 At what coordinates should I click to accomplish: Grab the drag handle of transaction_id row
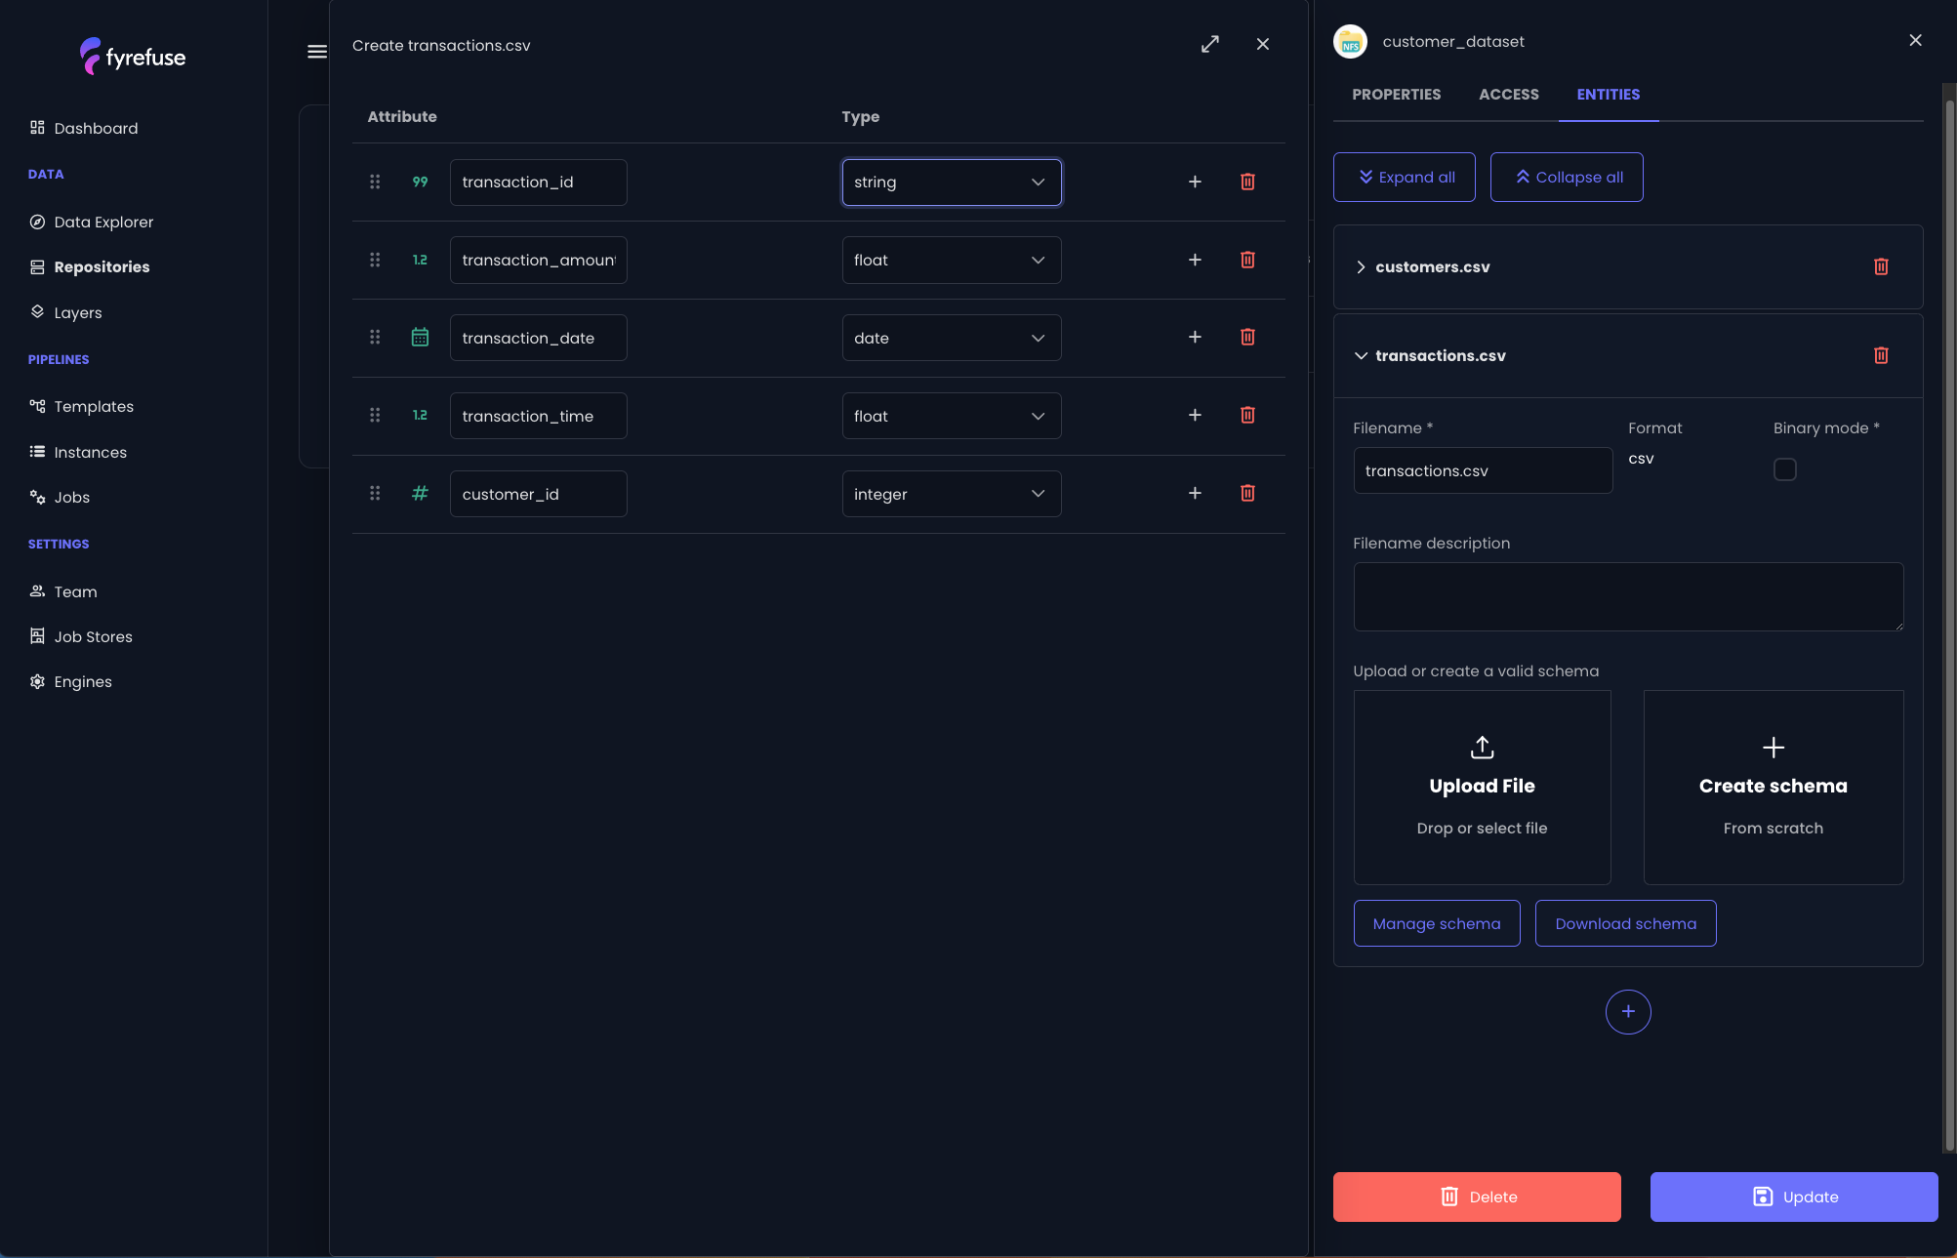(x=375, y=182)
